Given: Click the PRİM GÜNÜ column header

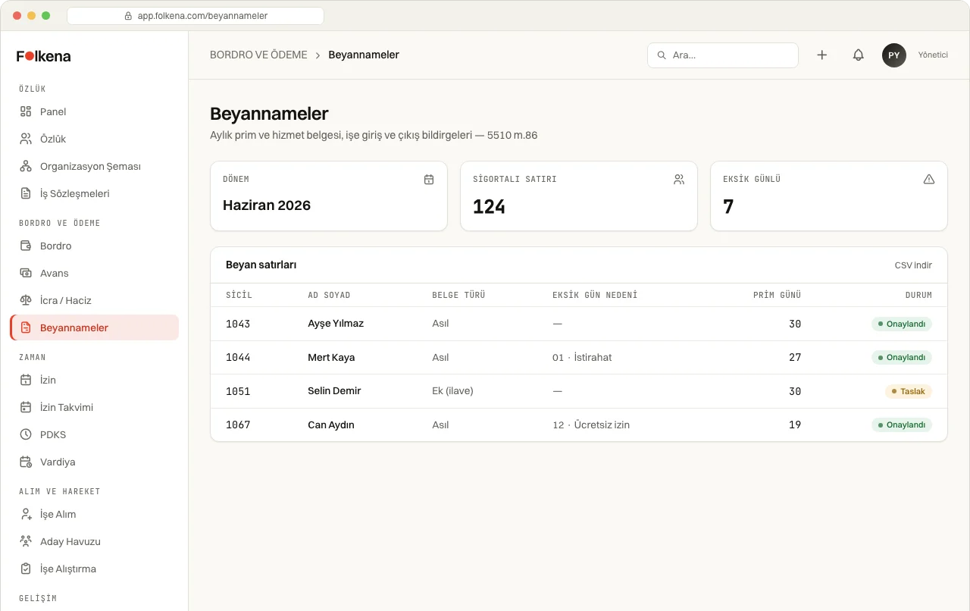Looking at the screenshot, I should tap(777, 295).
